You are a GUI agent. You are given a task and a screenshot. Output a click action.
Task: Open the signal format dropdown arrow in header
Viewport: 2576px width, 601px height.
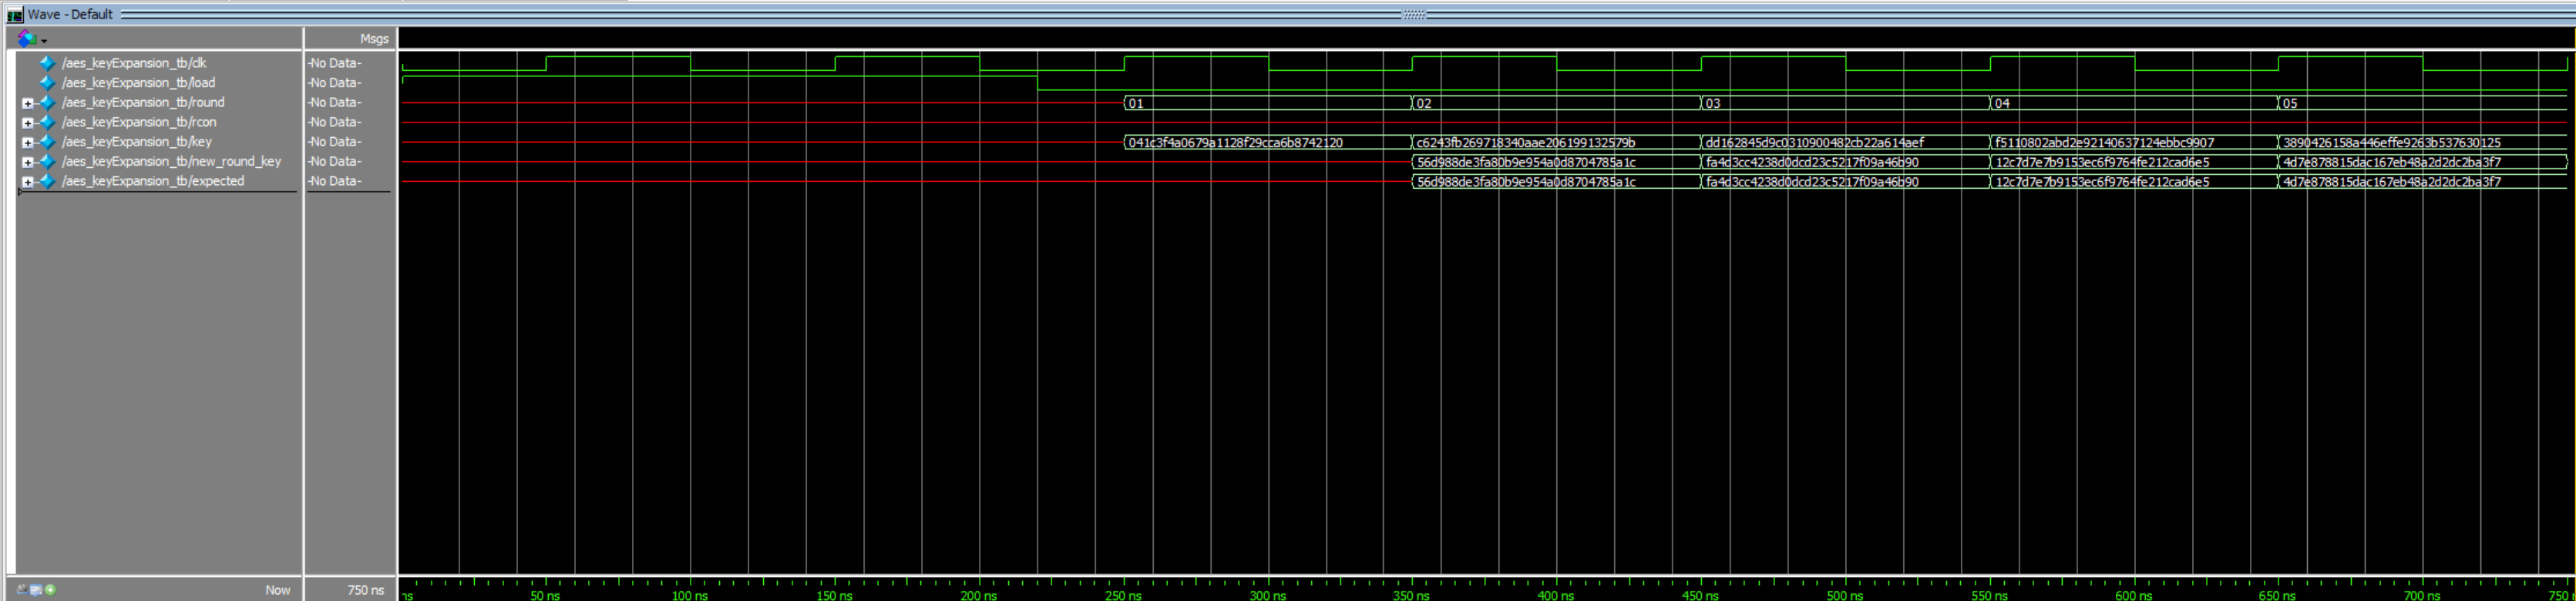(44, 41)
